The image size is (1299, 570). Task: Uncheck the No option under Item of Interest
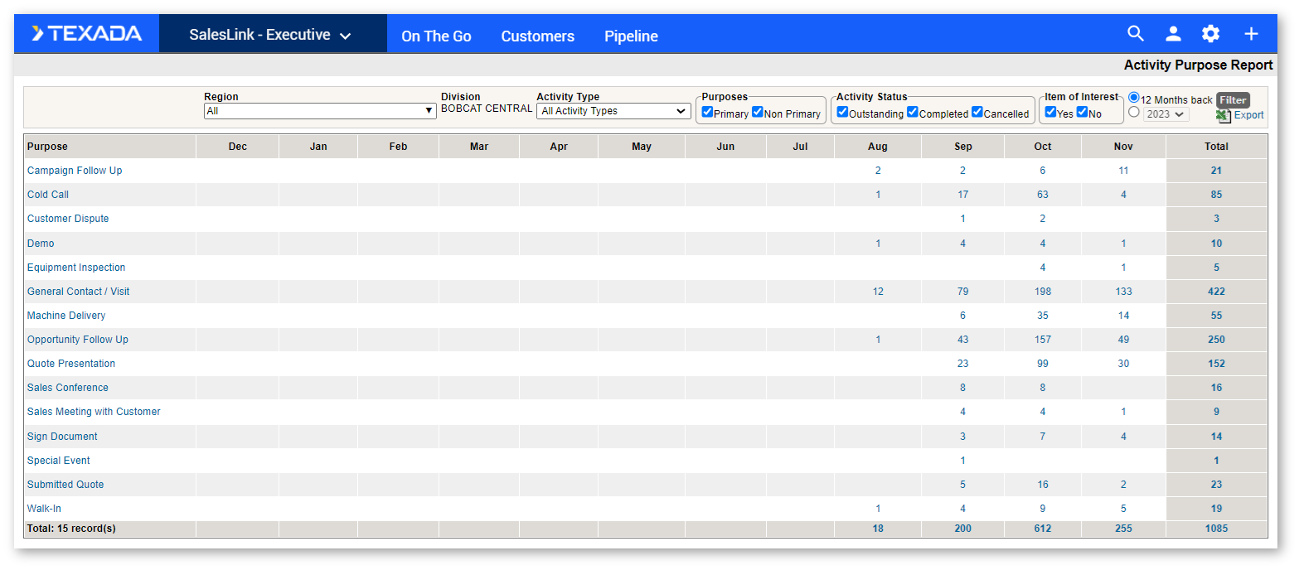[x=1082, y=113]
